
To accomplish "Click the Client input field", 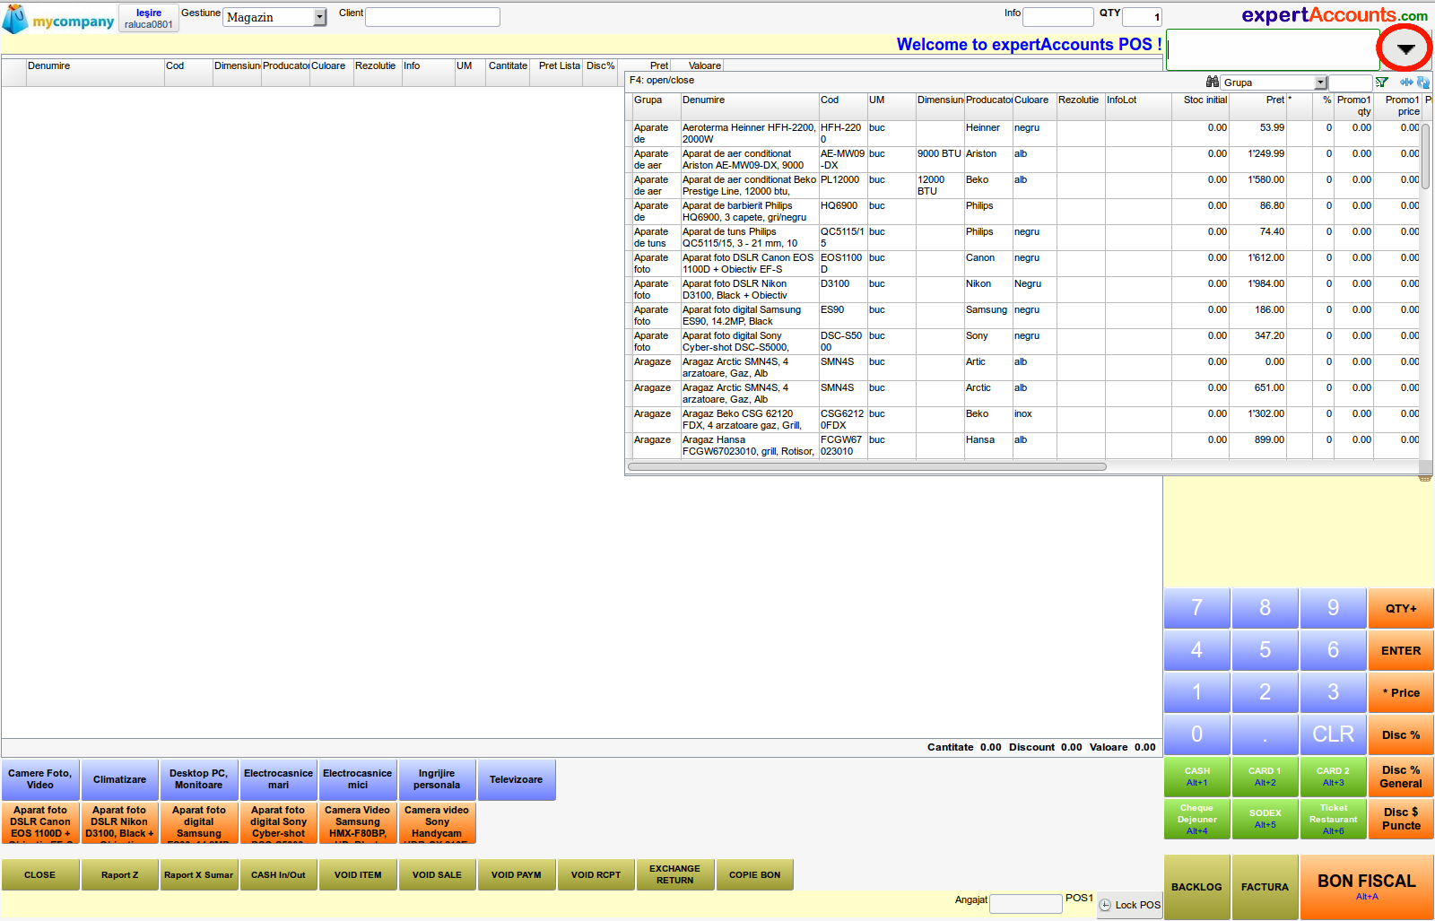I will [x=432, y=17].
